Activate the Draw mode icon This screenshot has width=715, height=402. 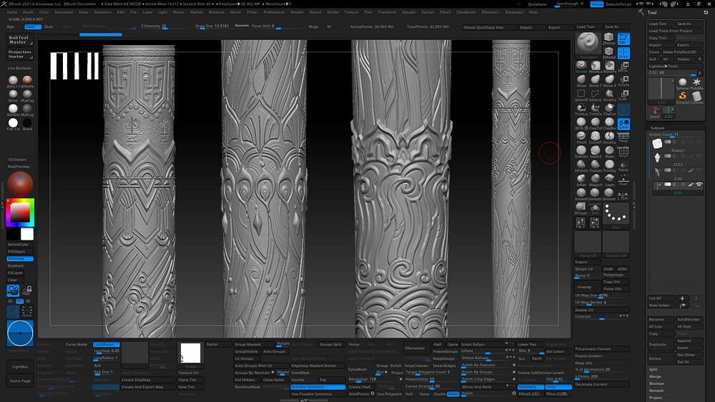(x=623, y=53)
